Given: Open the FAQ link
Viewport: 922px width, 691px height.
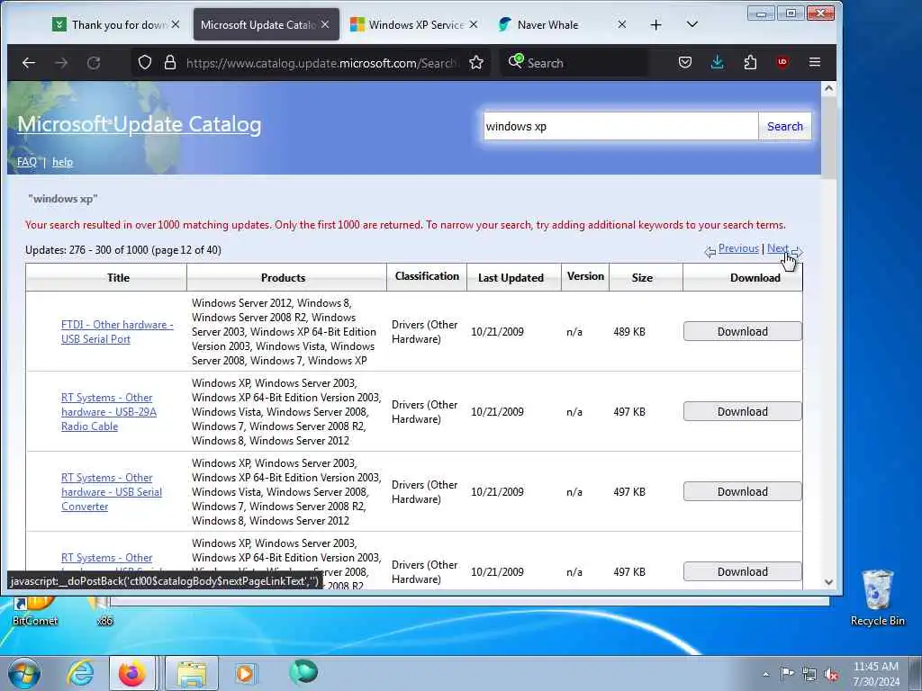Looking at the screenshot, I should 26,162.
